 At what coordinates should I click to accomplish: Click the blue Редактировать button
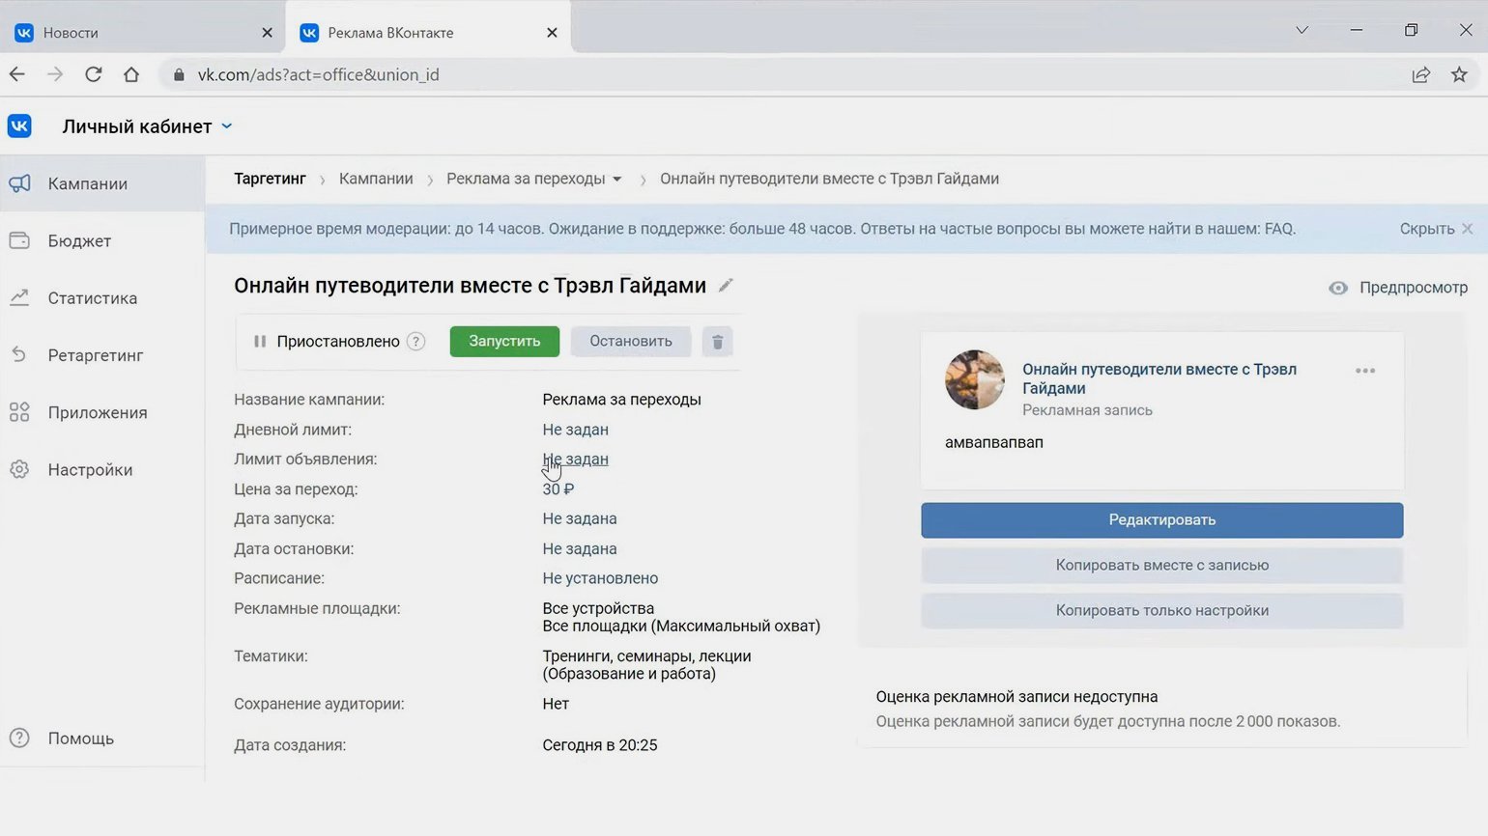pyautogui.click(x=1161, y=520)
